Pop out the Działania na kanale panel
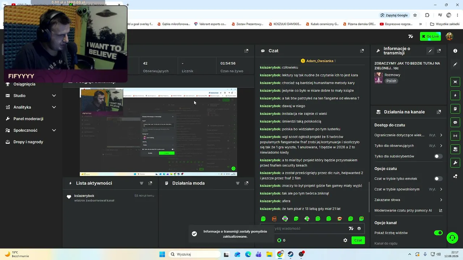 point(439,112)
